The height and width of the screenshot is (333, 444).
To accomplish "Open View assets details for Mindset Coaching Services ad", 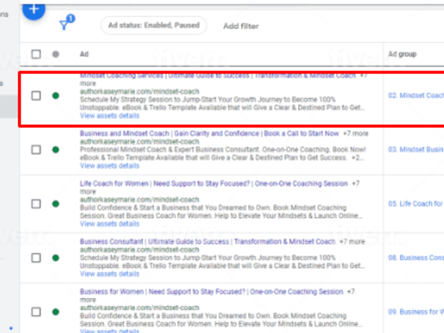I will [110, 116].
